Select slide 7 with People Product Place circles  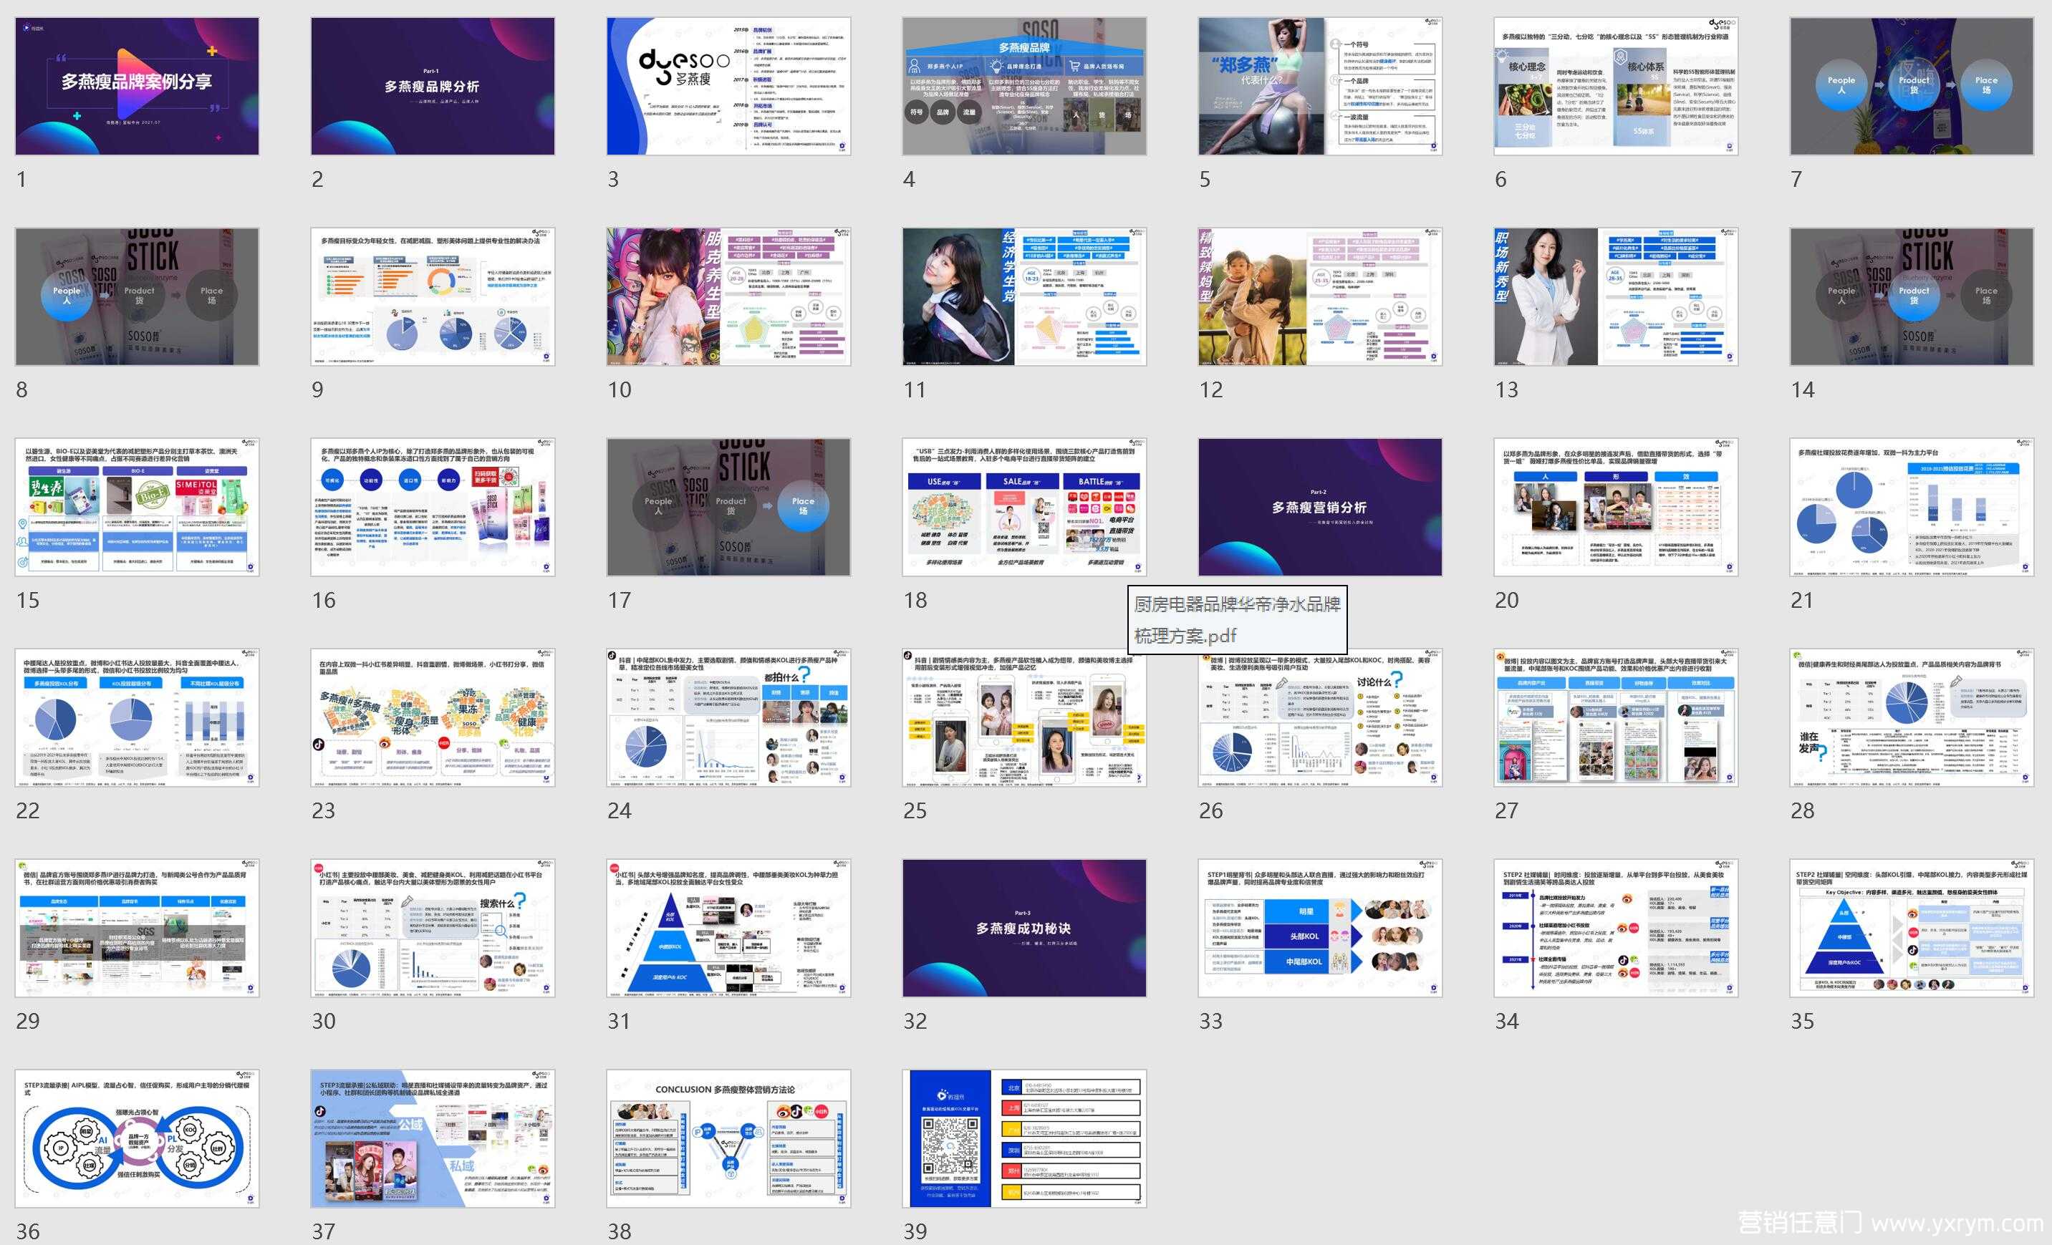(x=1912, y=87)
